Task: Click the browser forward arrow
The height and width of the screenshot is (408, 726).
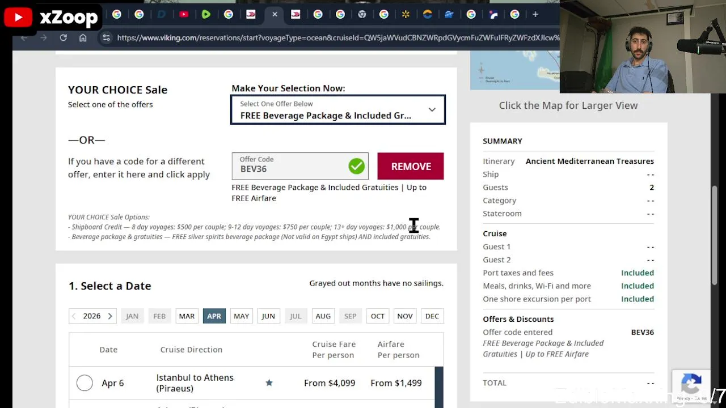Action: [43, 38]
